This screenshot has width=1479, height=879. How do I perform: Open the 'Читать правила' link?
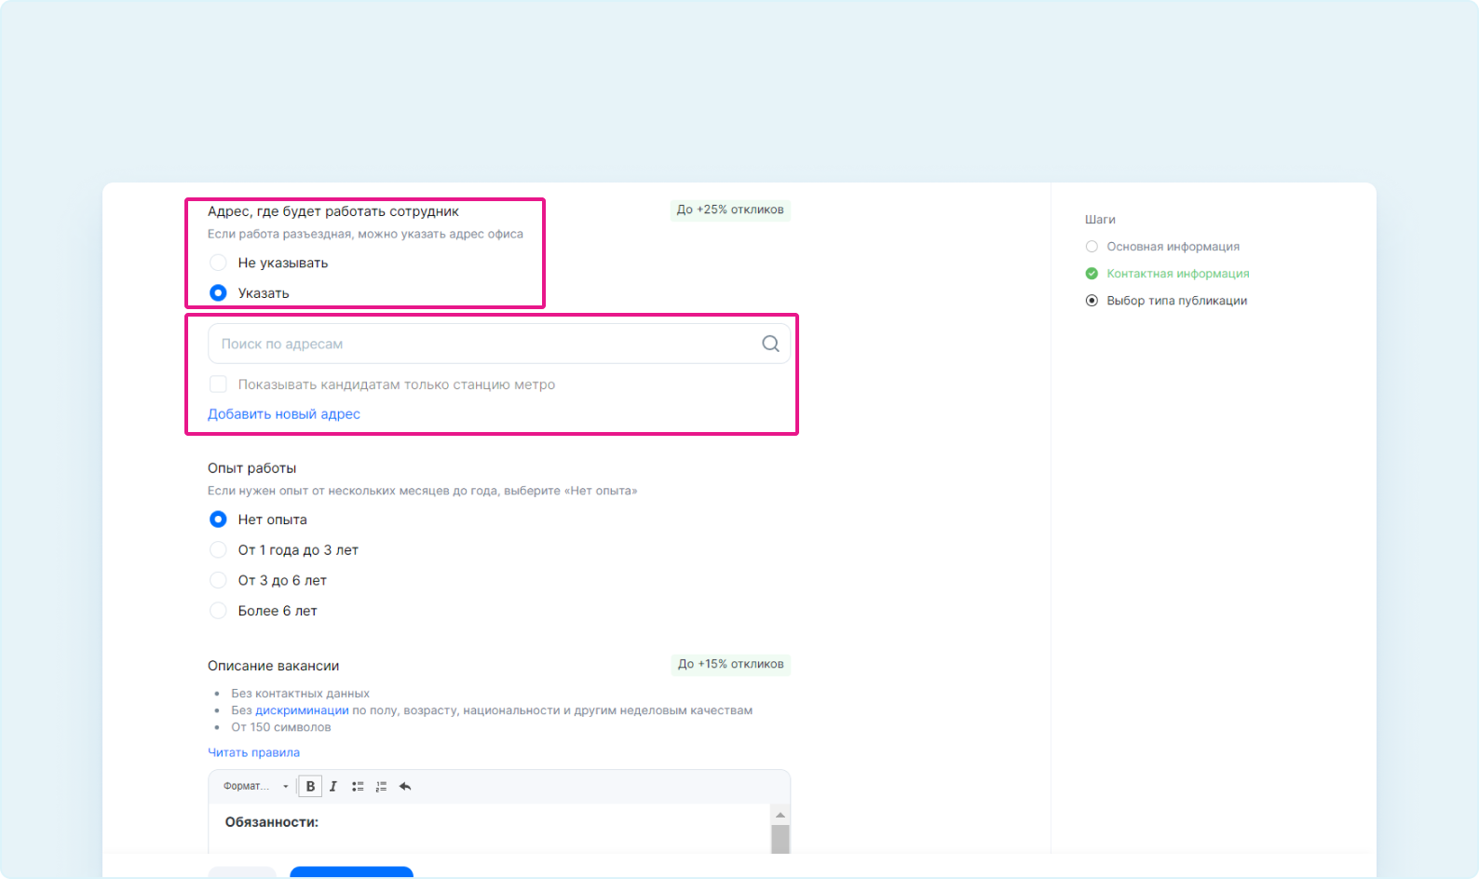point(253,752)
